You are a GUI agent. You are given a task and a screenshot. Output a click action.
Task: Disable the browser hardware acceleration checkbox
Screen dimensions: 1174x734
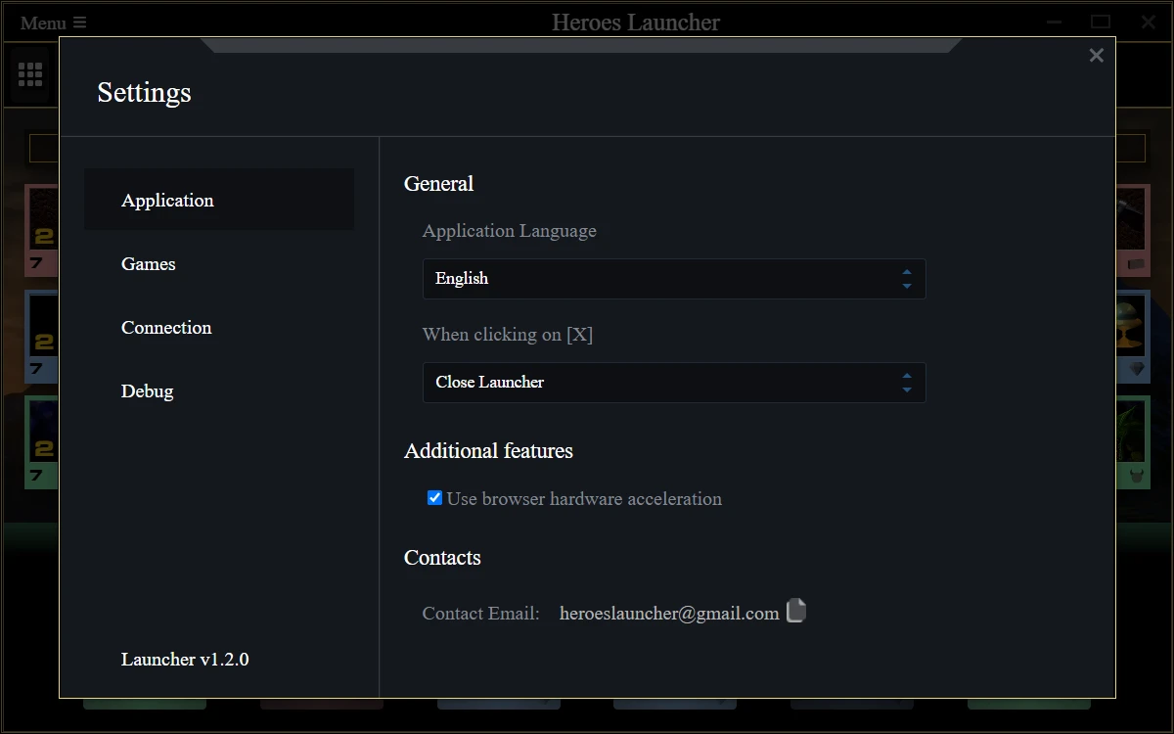(x=434, y=498)
